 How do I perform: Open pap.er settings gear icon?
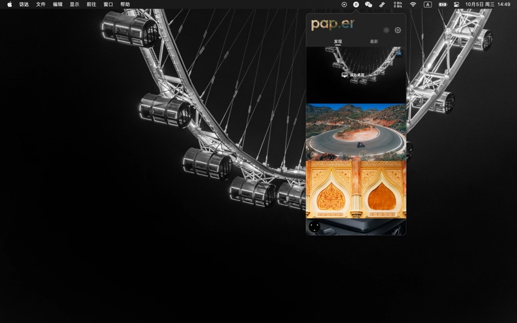point(397,30)
